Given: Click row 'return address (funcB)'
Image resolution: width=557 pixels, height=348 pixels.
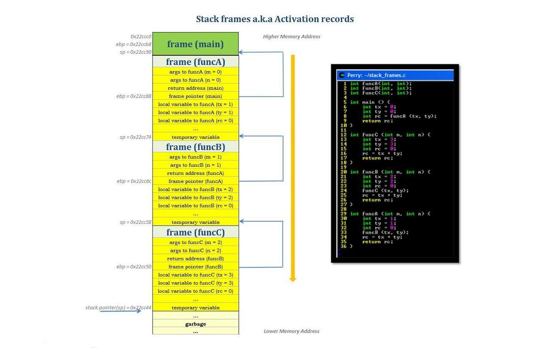Looking at the screenshot, I should pyautogui.click(x=196, y=259).
